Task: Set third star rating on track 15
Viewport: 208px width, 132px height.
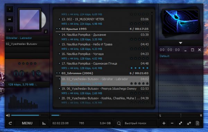Action: [x=139, y=49]
